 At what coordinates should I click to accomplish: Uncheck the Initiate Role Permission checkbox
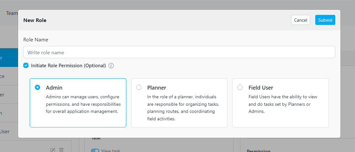26,65
